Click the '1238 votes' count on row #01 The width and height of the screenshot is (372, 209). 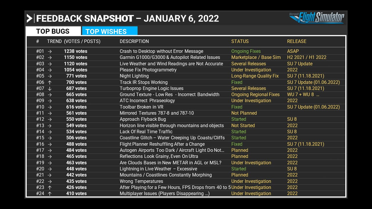coord(76,51)
